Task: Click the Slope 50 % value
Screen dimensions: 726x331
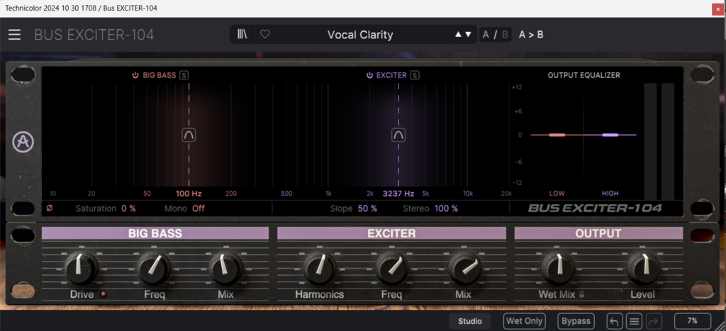Action: (367, 208)
